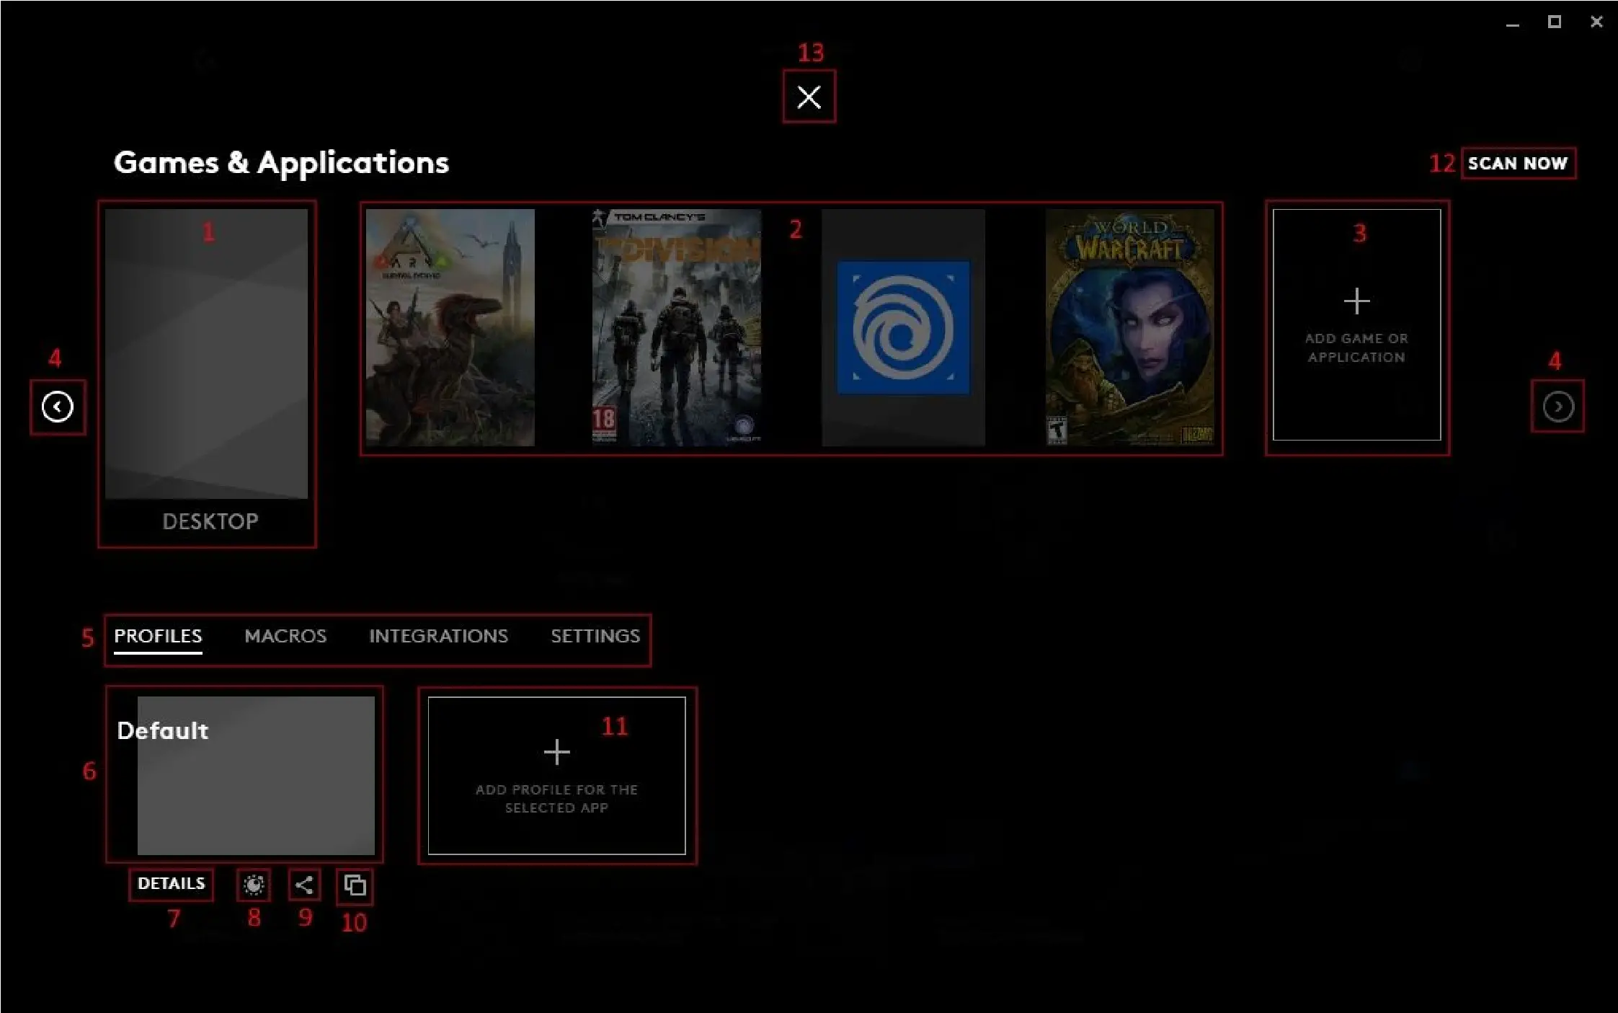
Task: Switch to the Macros tab
Action: pyautogui.click(x=285, y=636)
